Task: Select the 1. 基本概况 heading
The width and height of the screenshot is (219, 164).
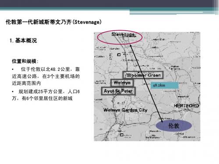Action: point(23,41)
